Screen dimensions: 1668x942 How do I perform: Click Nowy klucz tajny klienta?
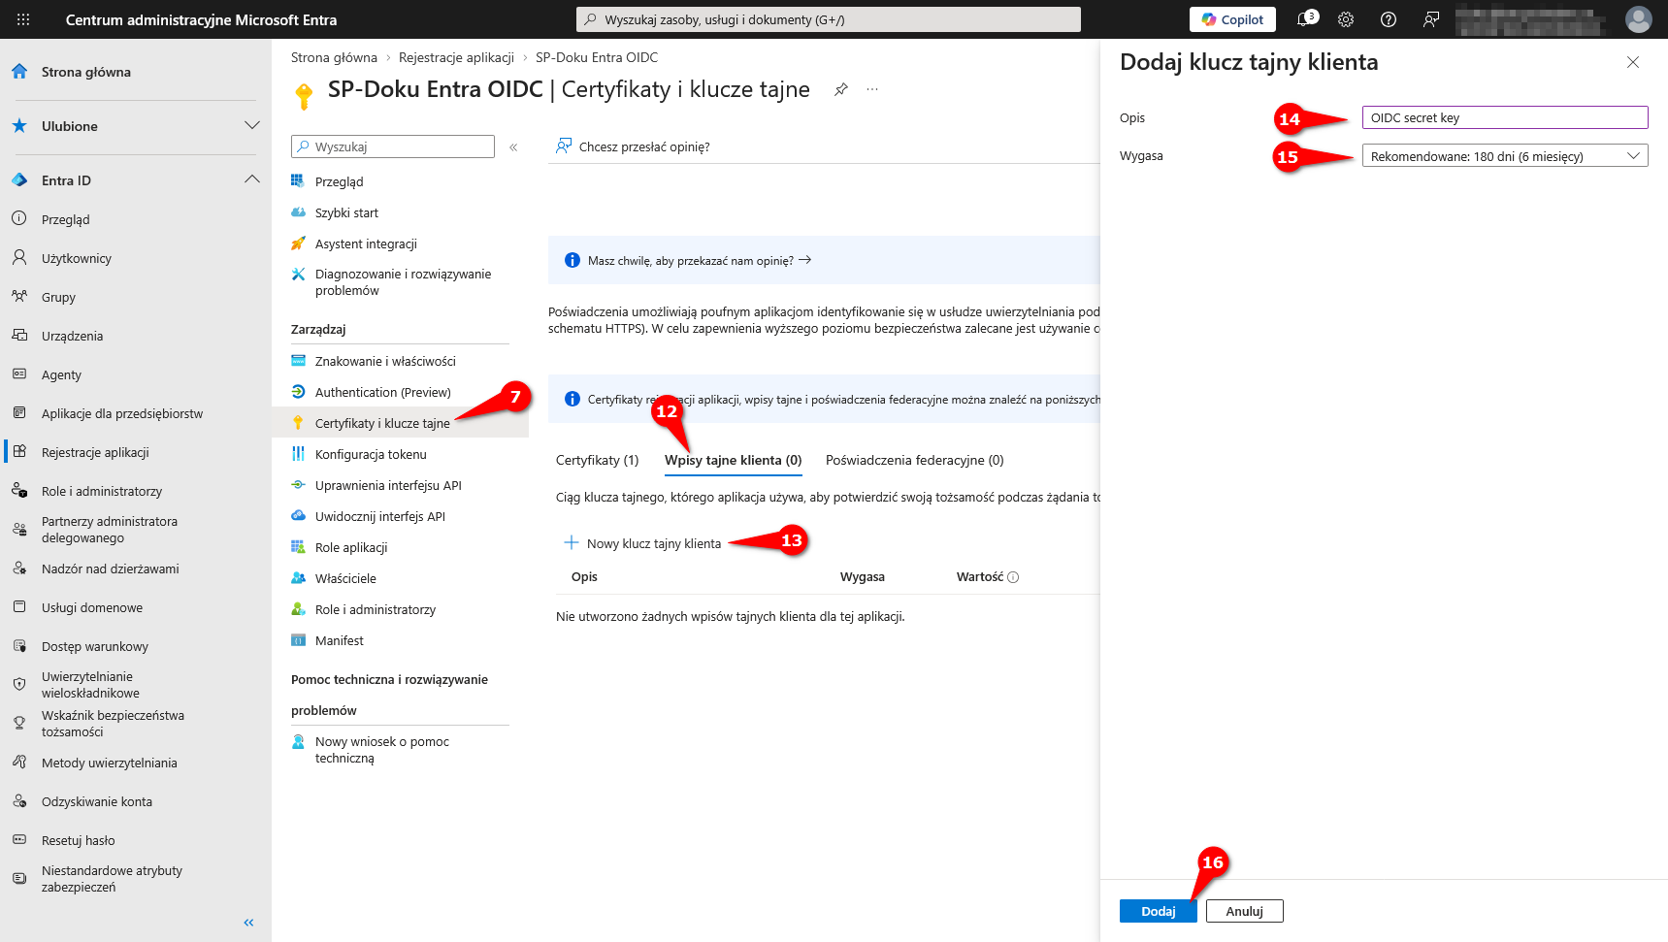tap(643, 543)
